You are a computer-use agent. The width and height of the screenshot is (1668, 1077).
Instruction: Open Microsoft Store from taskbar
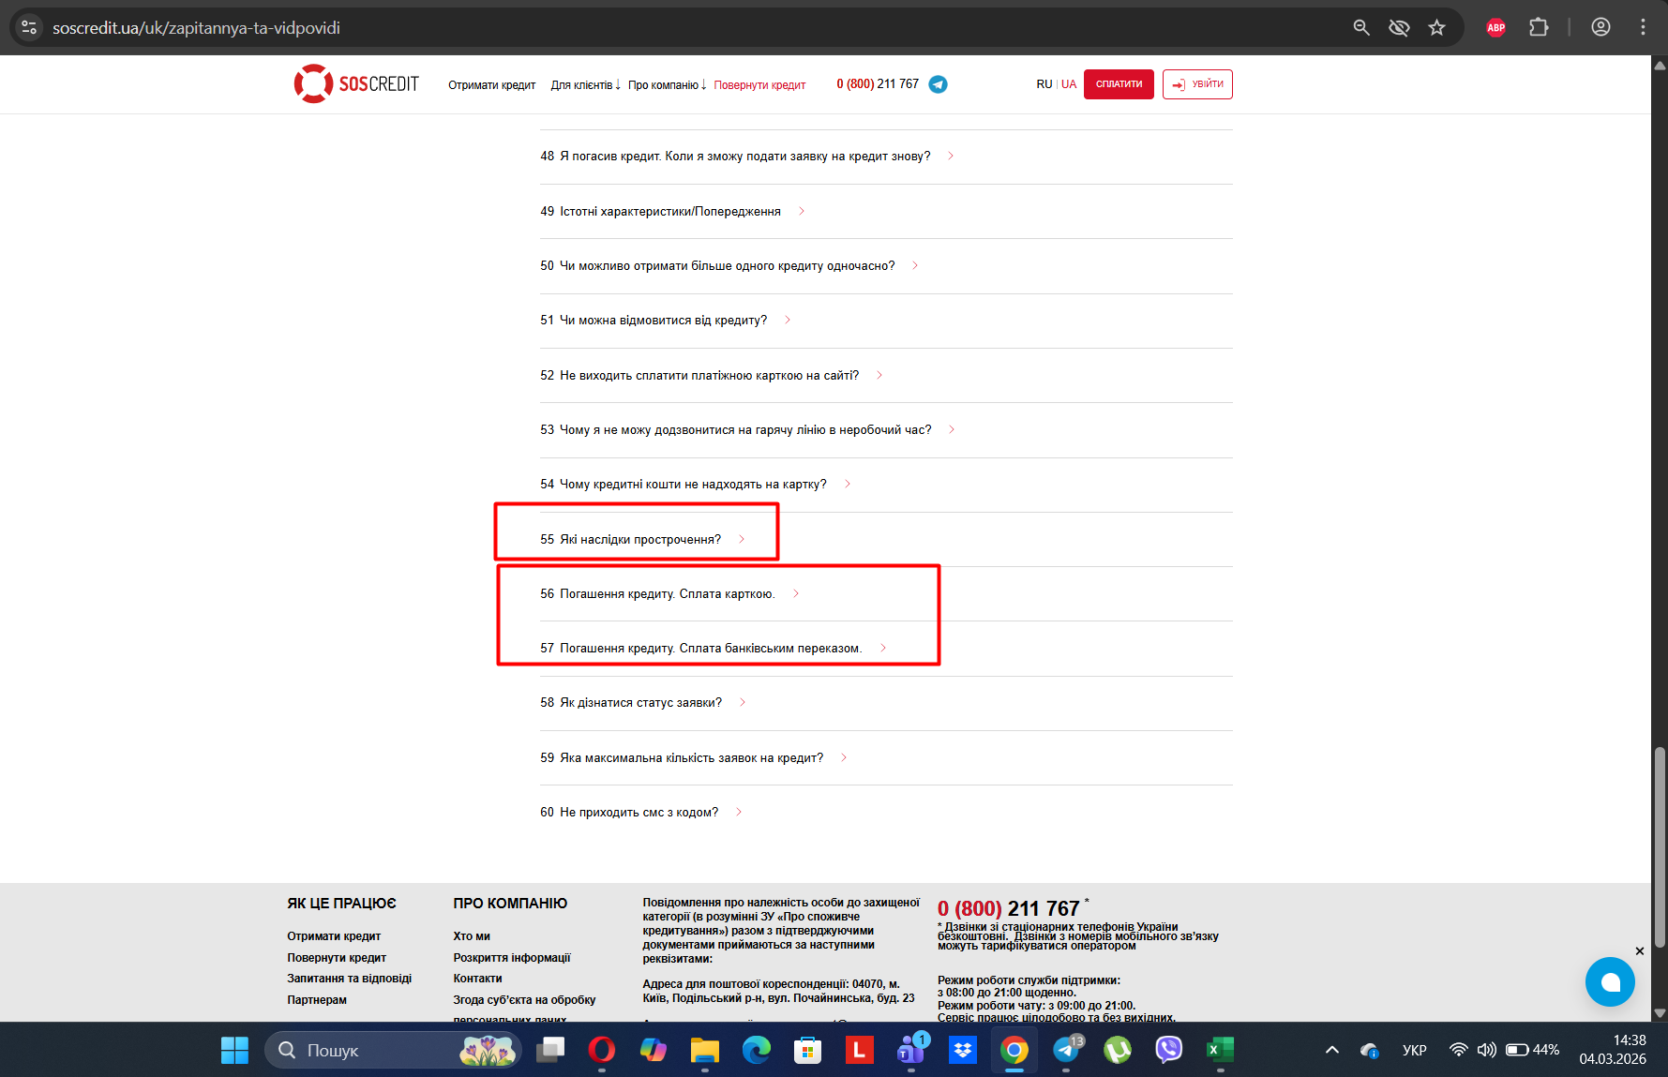point(808,1050)
